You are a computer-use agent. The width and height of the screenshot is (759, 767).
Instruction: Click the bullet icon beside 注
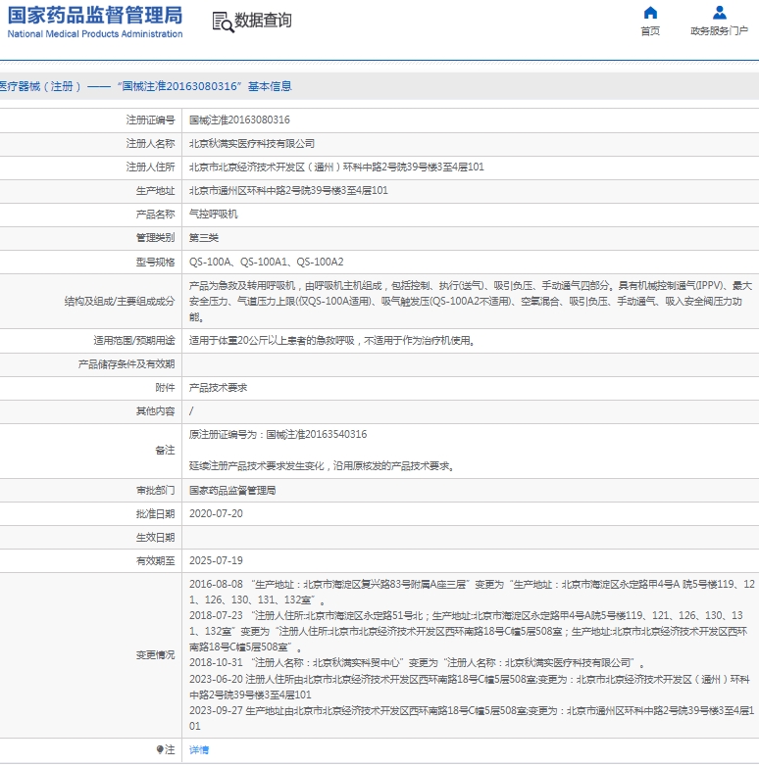tap(160, 749)
